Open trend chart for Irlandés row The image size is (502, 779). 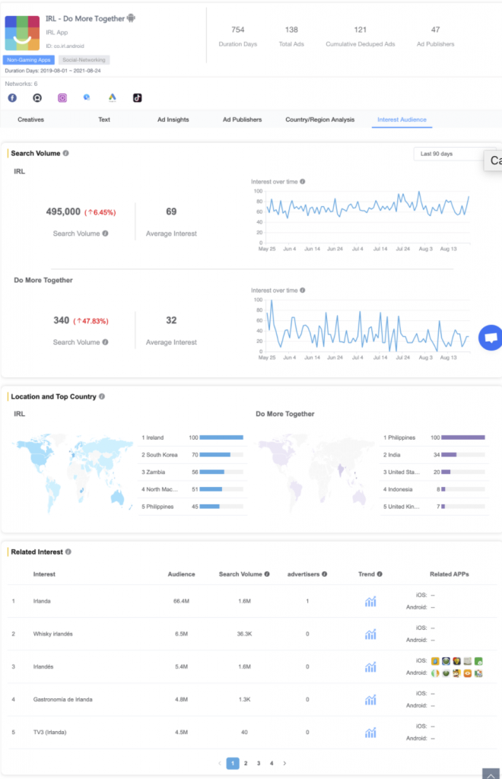click(370, 667)
